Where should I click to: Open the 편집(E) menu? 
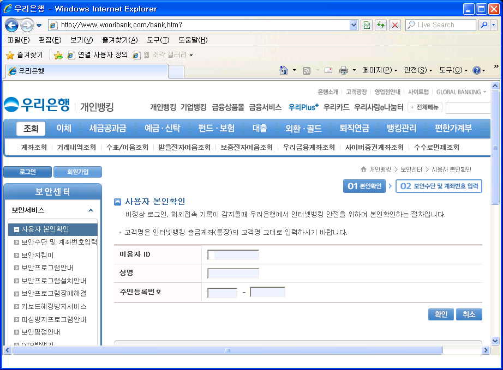click(x=50, y=40)
